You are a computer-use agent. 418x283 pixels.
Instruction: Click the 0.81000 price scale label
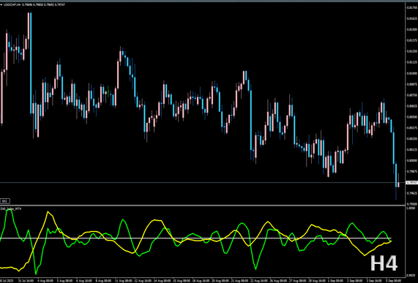[x=412, y=73]
